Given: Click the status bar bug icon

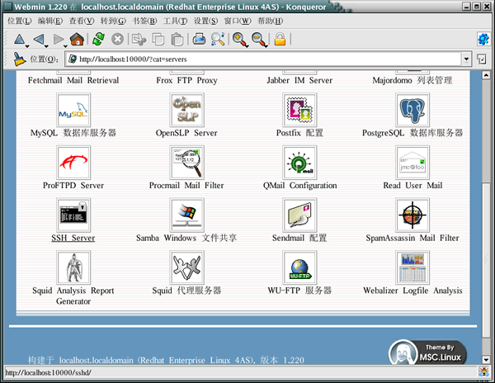Looking at the screenshot, I should click(483, 371).
